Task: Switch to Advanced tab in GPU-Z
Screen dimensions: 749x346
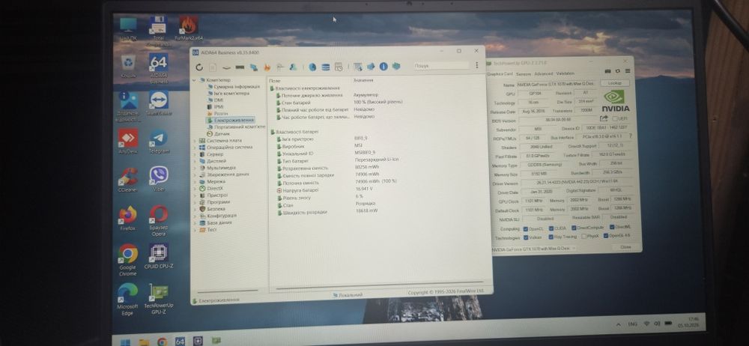Action: 544,73
